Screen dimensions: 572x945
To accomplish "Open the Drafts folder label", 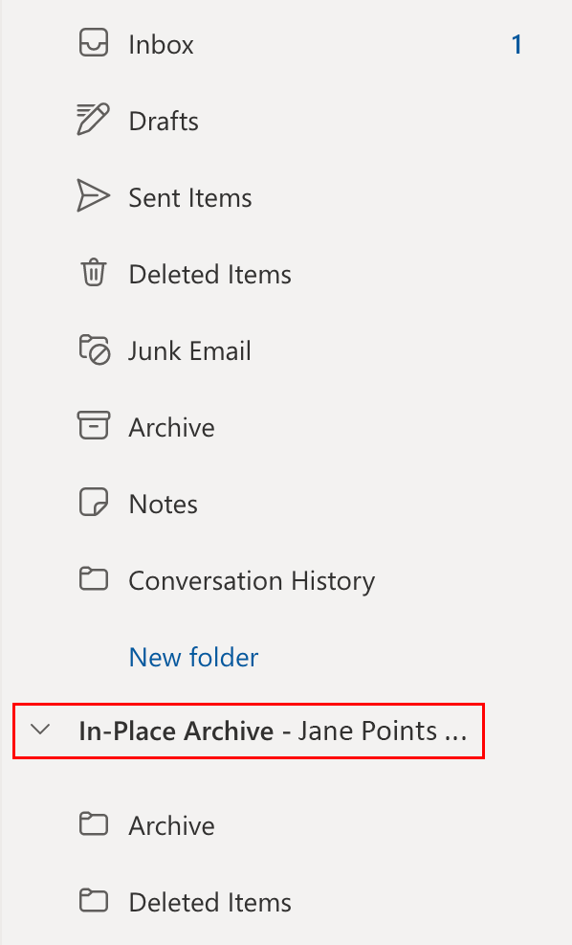I will click(x=164, y=122).
